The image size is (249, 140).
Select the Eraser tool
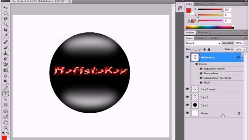5,65
